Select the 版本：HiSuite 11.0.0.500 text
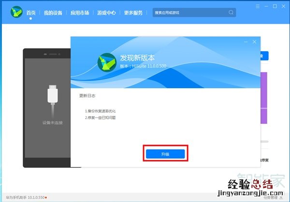 (143, 66)
